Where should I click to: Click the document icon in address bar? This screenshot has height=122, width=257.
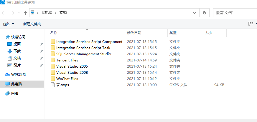click(32, 13)
